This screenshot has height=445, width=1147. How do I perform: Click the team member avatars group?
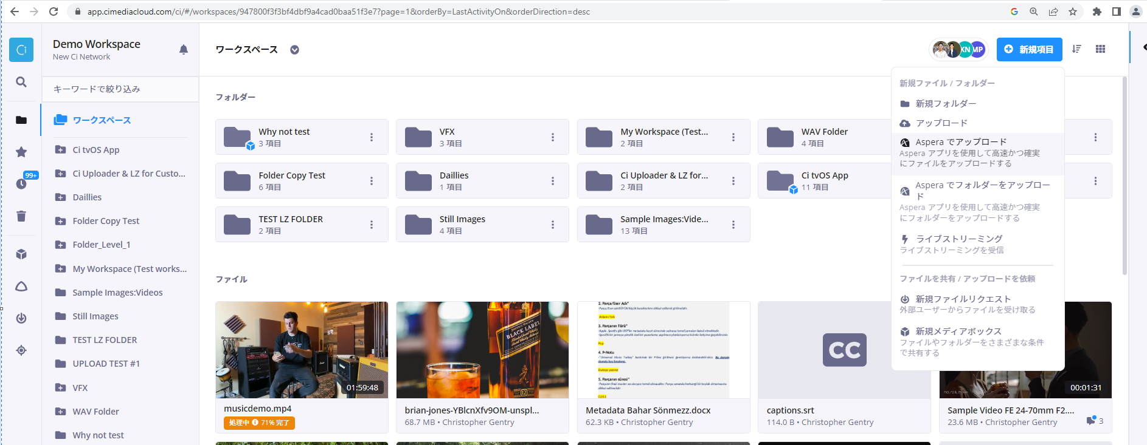coord(958,49)
